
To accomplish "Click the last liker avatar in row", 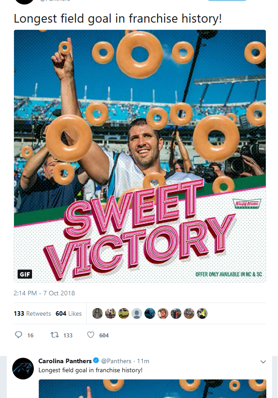I will tap(202, 313).
